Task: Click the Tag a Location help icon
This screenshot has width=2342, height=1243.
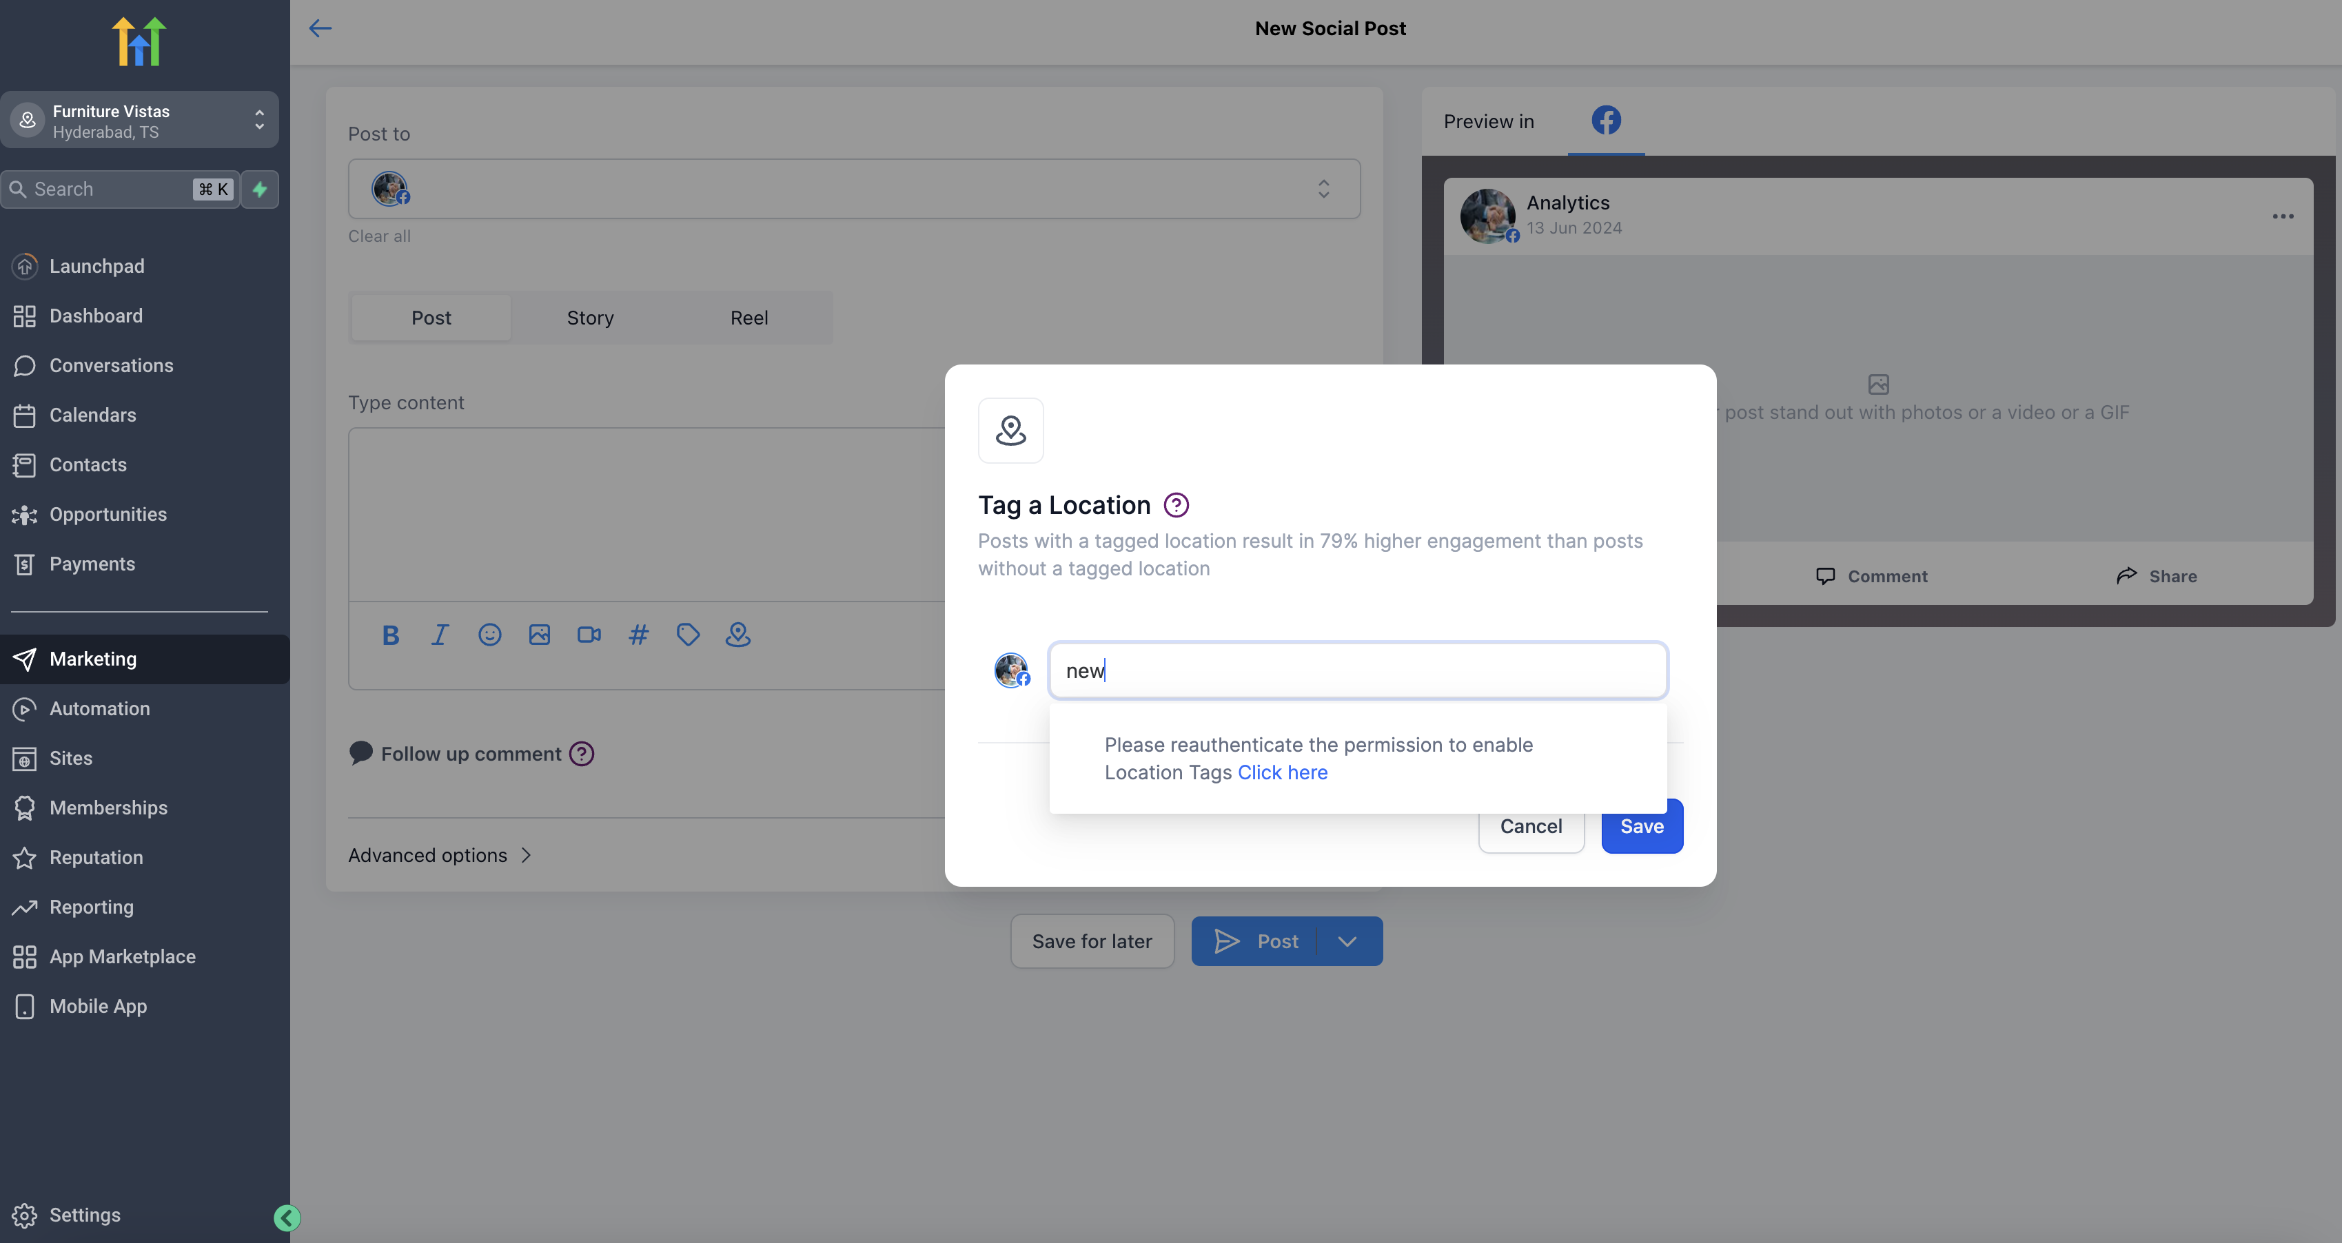Action: pyautogui.click(x=1176, y=505)
